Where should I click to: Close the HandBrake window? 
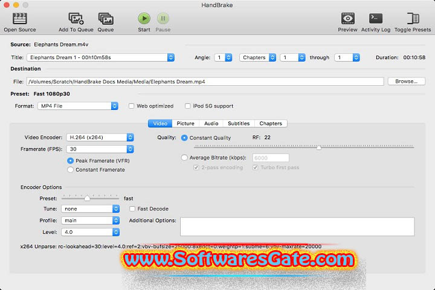[7, 5]
